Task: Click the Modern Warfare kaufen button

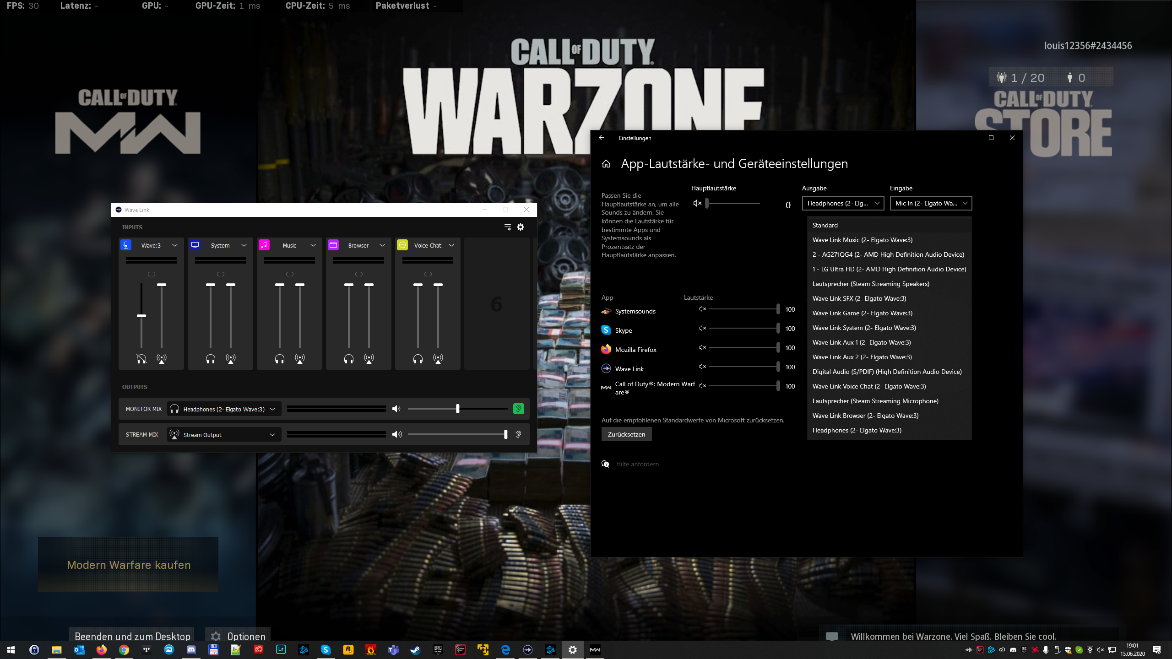Action: click(x=128, y=565)
